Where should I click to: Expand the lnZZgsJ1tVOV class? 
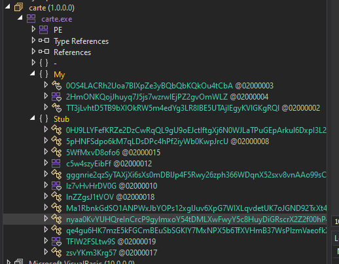[46, 196]
